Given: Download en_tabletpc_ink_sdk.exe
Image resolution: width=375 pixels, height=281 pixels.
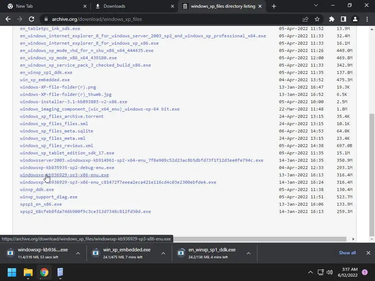Looking at the screenshot, I should pos(50,29).
